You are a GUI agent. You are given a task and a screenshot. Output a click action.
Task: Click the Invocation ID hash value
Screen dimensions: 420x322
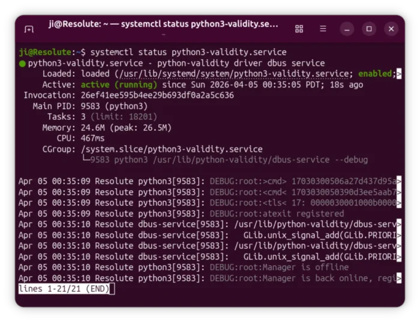pyautogui.click(x=157, y=95)
